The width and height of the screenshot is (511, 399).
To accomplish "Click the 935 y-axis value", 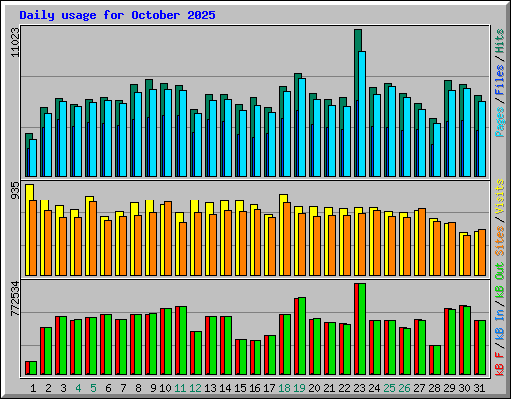I will click(x=16, y=191).
